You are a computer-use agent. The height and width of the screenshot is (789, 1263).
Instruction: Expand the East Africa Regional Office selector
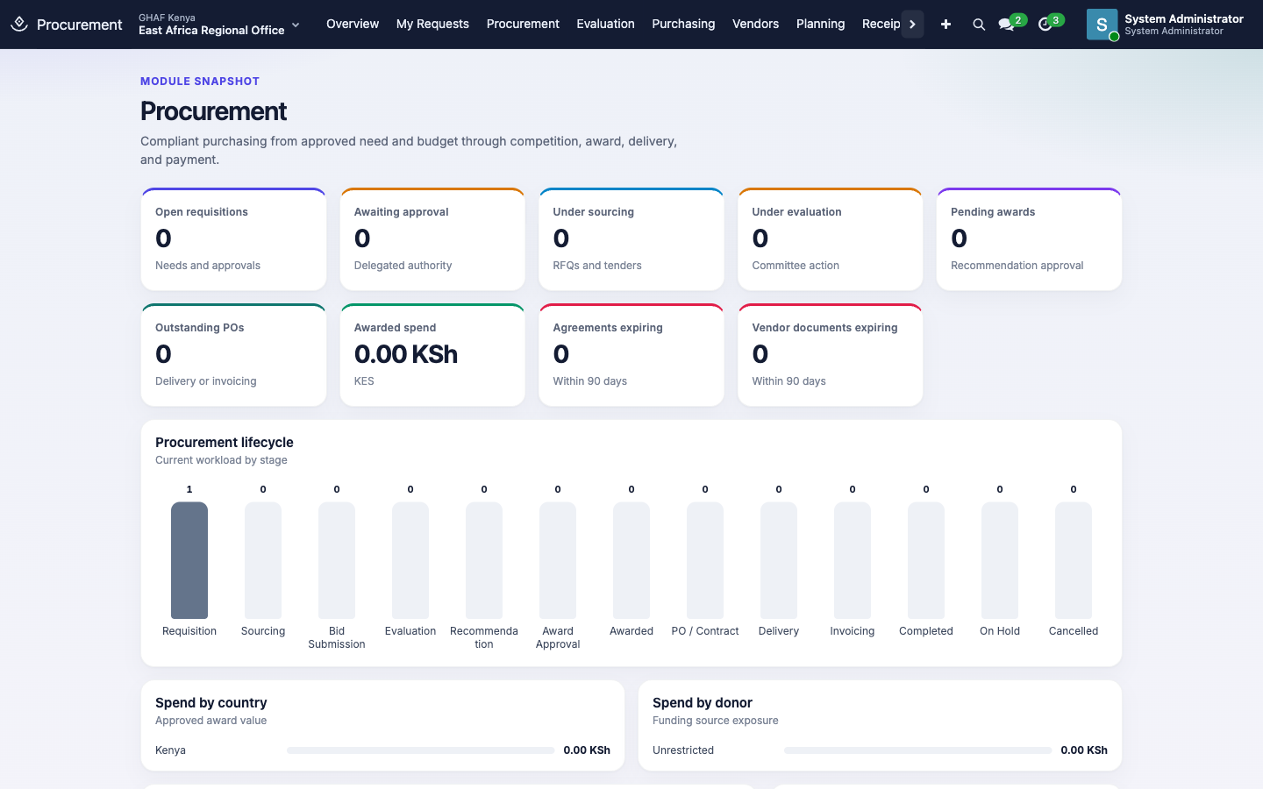[x=219, y=25]
